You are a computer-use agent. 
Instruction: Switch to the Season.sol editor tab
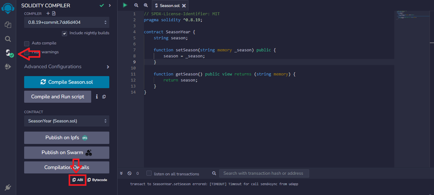(168, 6)
